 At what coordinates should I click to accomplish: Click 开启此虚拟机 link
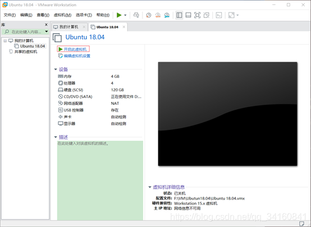75,49
